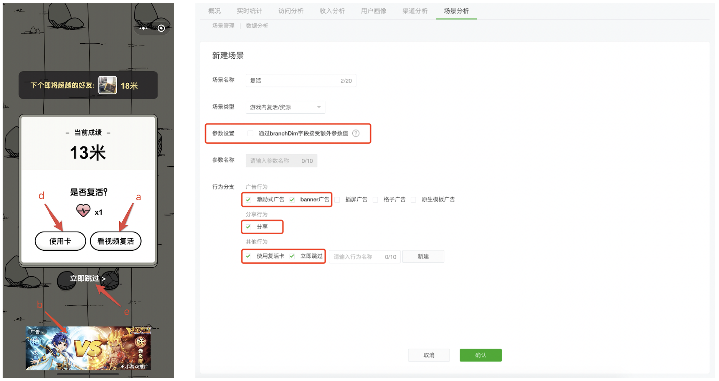Go to the 数据分析 sub-tab
719x381 pixels.
coord(257,26)
